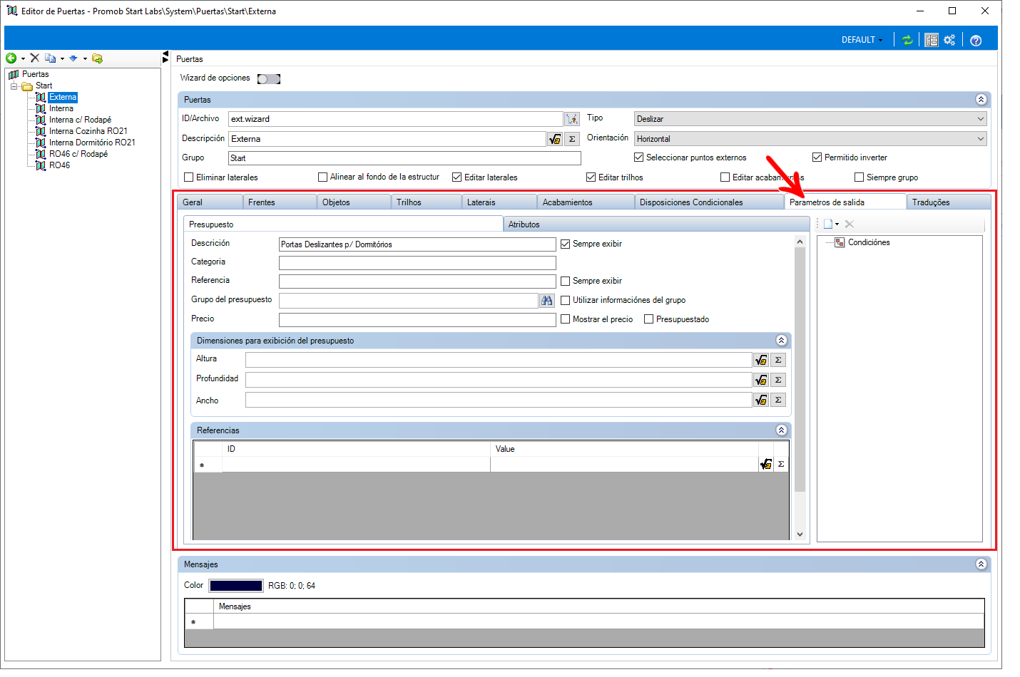
Task: Open formula editor icon next to Altura field
Action: 761,360
